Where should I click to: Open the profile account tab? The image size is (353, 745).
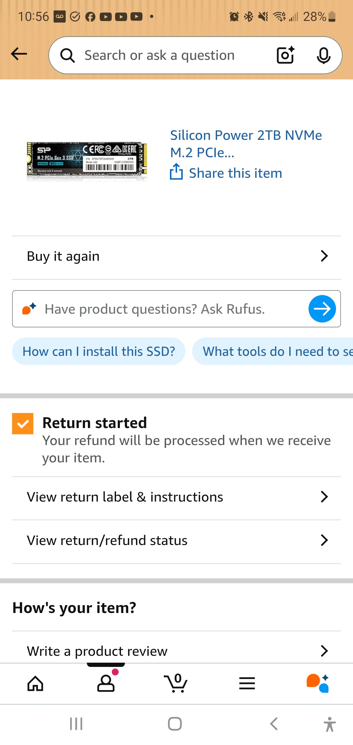106,683
